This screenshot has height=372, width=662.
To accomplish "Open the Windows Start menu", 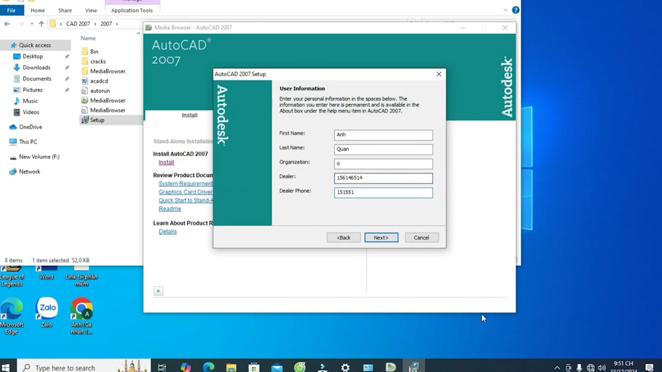I will tap(6, 367).
